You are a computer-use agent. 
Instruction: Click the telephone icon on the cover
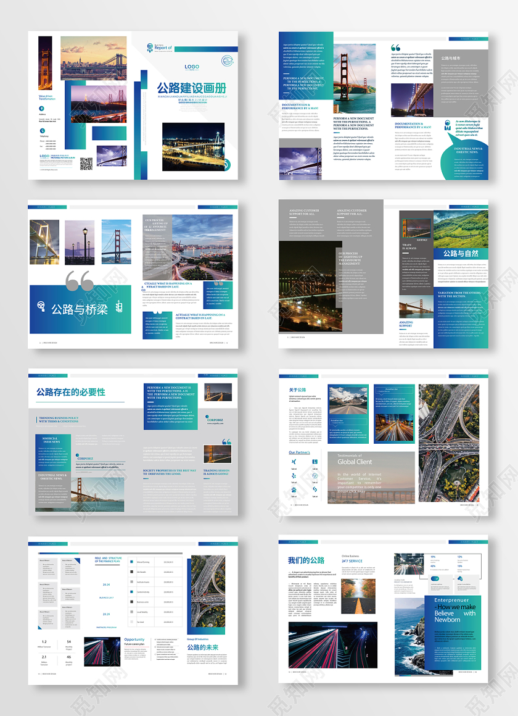click(42, 130)
